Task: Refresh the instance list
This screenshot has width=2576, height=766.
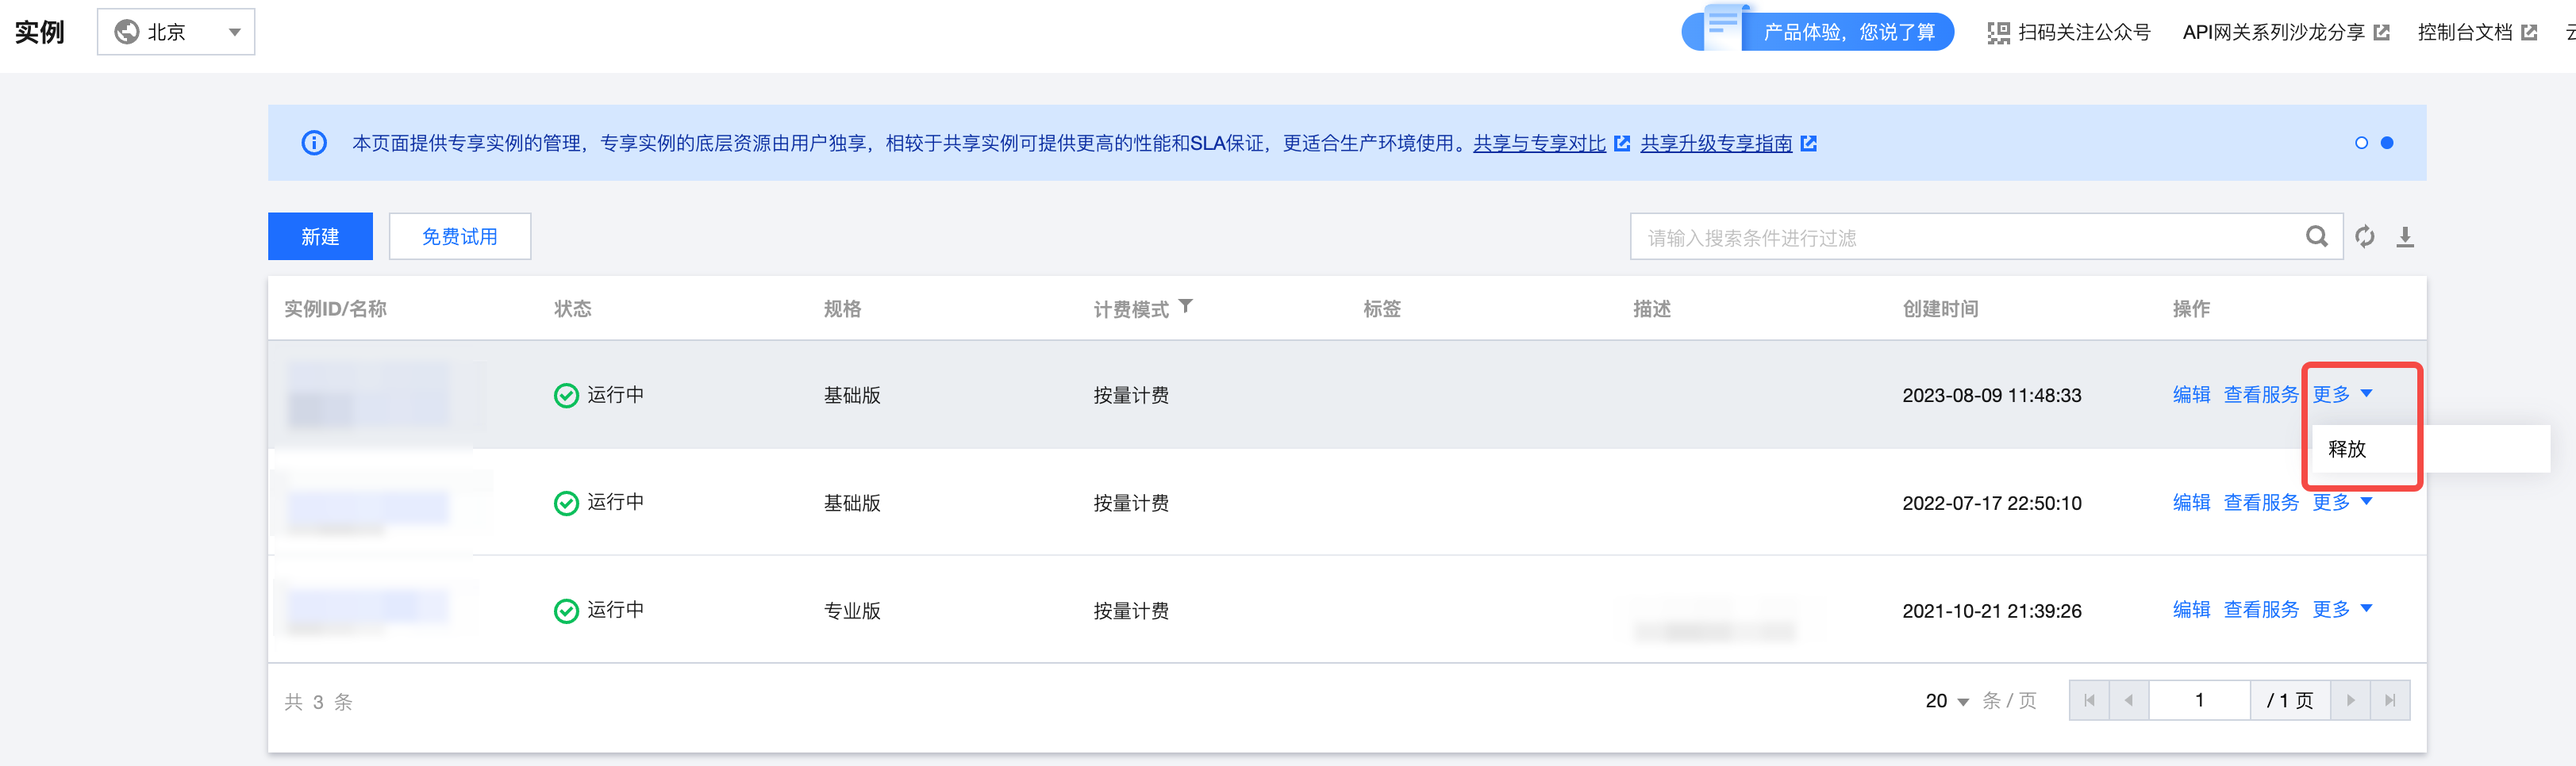Action: (x=2364, y=236)
